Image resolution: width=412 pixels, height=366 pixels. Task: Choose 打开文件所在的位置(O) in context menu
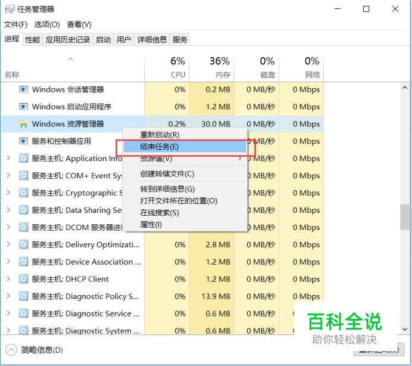click(179, 201)
